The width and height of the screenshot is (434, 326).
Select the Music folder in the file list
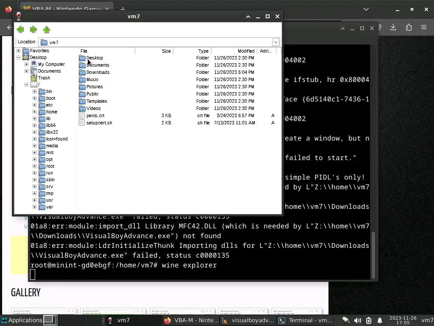[x=92, y=79]
